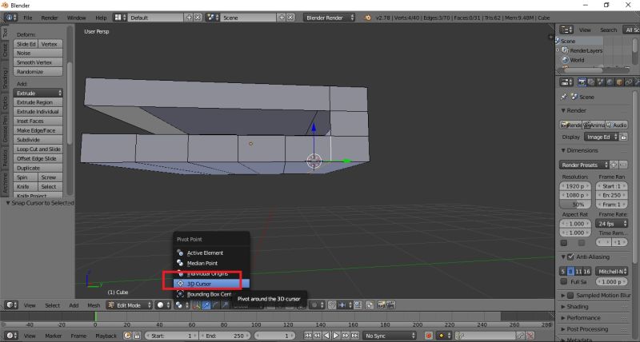Image resolution: width=640 pixels, height=342 pixels.
Task: Click the Extrude Region button
Action: (x=38, y=102)
